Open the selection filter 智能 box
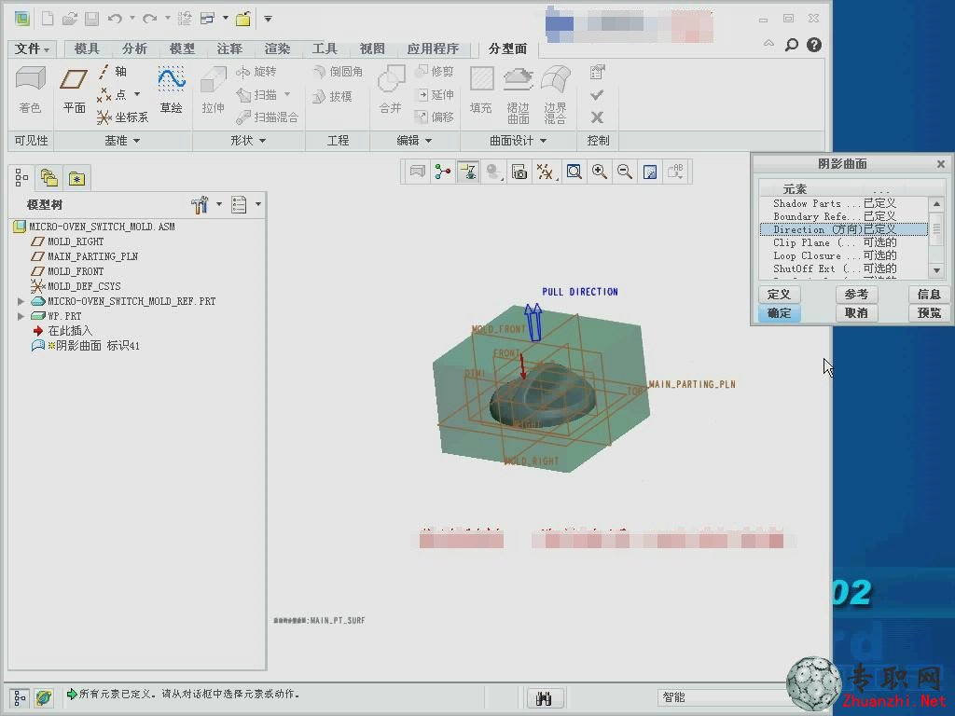Viewport: 955px width, 716px height. click(725, 697)
